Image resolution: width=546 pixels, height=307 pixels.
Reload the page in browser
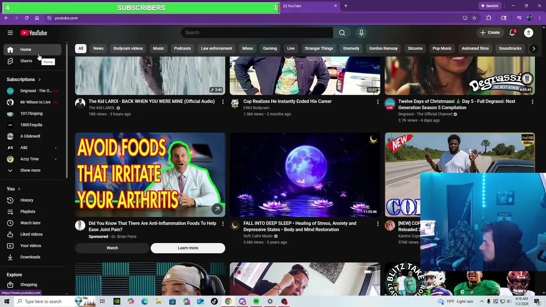[x=26, y=18]
